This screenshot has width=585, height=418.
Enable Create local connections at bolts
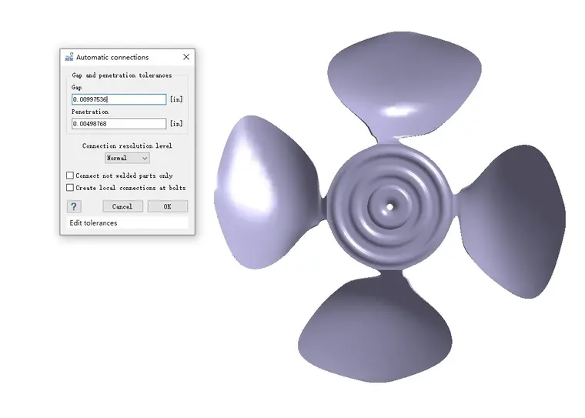click(70, 187)
